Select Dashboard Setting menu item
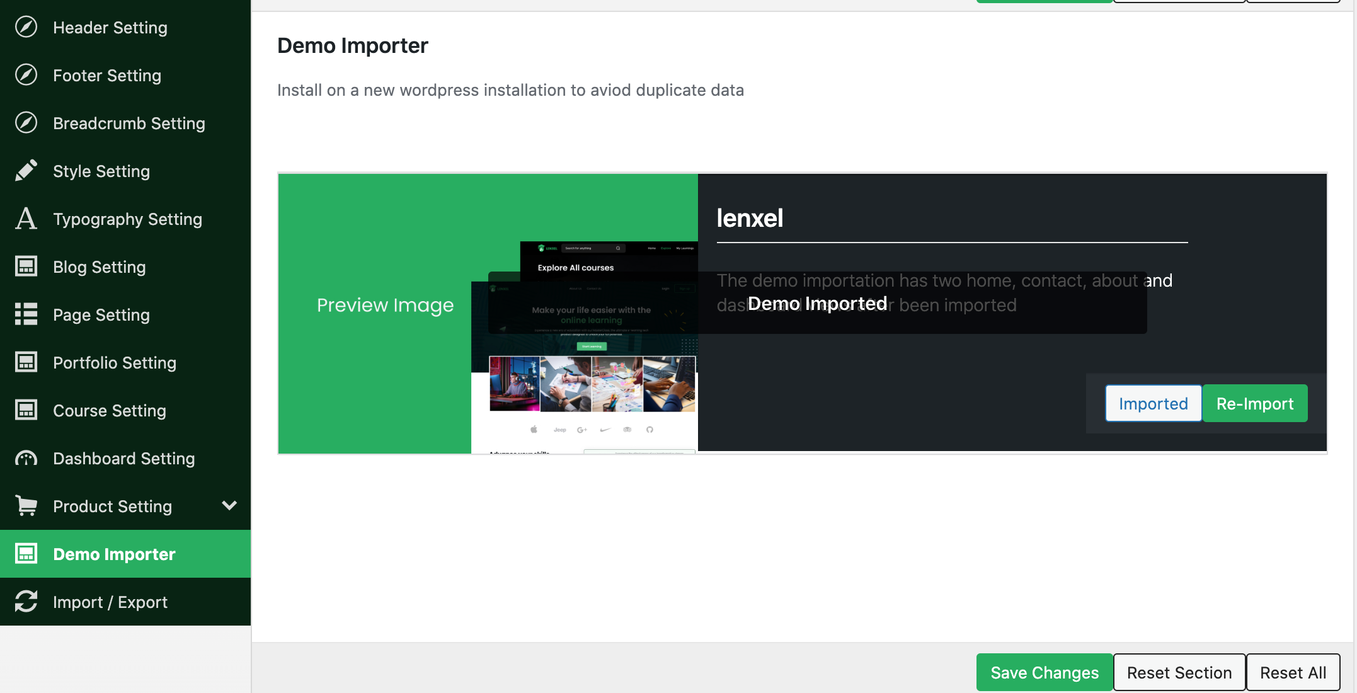 [125, 458]
